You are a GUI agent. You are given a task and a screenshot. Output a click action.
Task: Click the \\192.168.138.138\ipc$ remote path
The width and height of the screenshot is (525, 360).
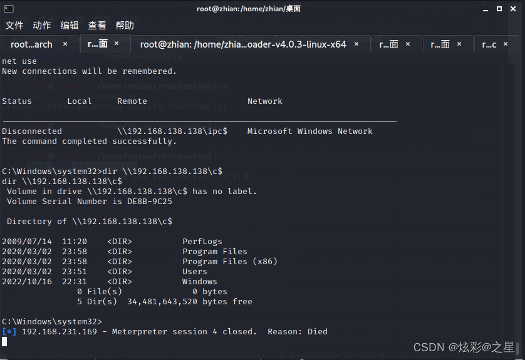(172, 131)
